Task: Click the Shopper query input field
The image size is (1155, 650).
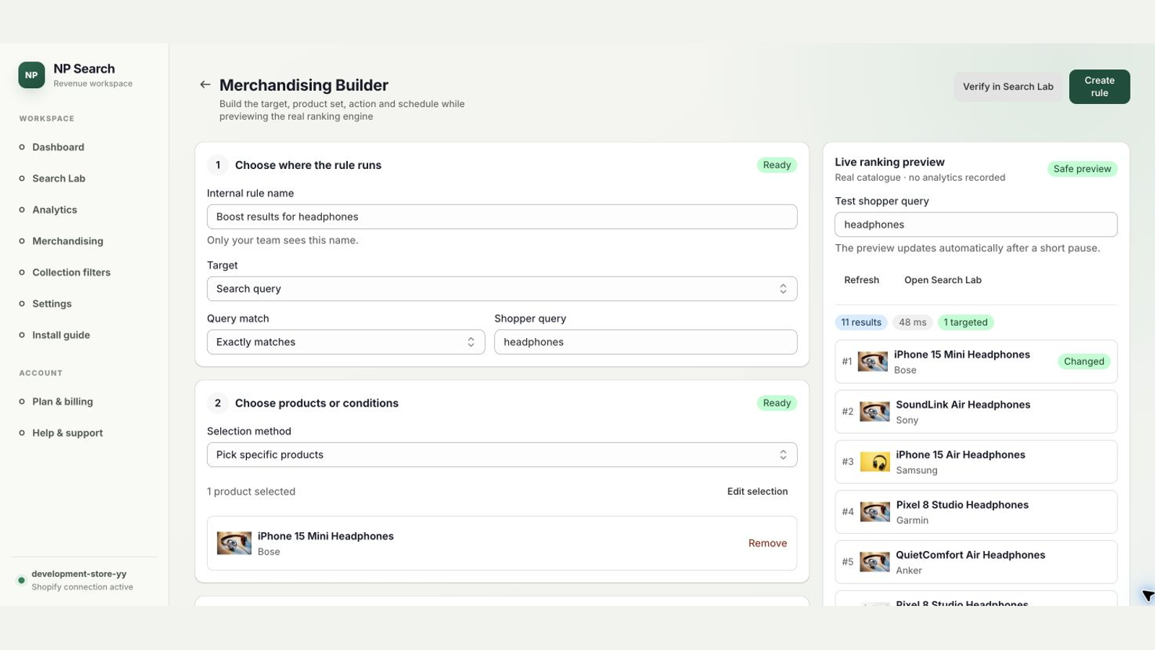Action: [x=645, y=342]
